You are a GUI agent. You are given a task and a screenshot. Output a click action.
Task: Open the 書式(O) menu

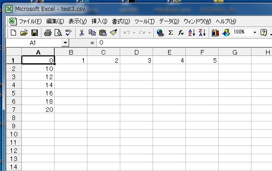coord(121,21)
